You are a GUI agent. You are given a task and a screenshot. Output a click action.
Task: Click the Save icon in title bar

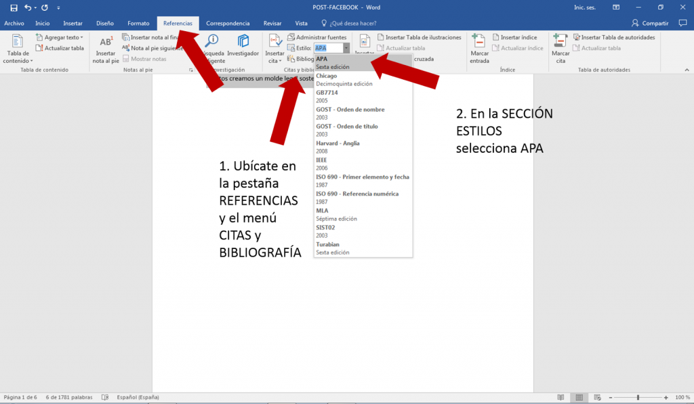click(14, 7)
